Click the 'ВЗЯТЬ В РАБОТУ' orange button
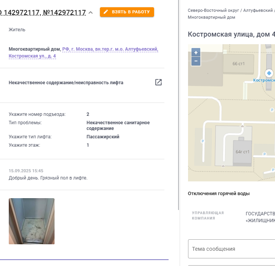The image size is (275, 266). click(x=127, y=12)
